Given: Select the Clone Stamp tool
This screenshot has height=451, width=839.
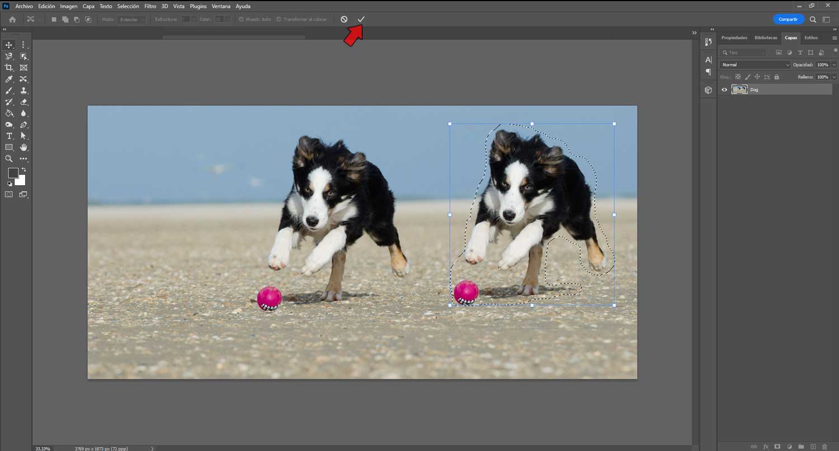Looking at the screenshot, I should click(x=23, y=91).
